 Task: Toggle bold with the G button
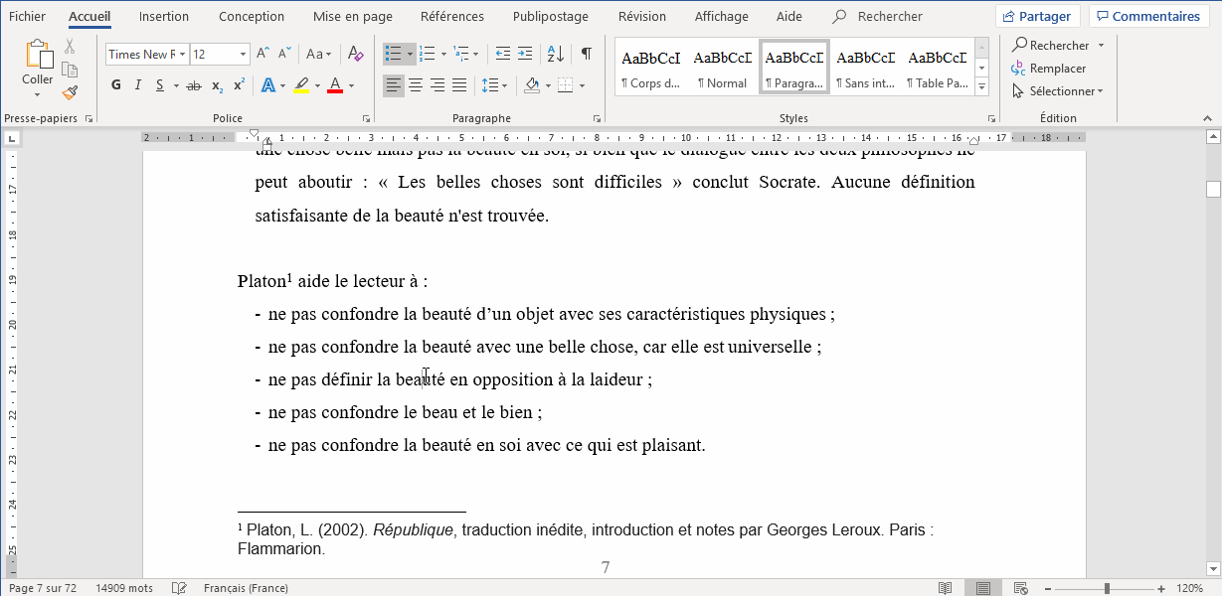coord(115,85)
